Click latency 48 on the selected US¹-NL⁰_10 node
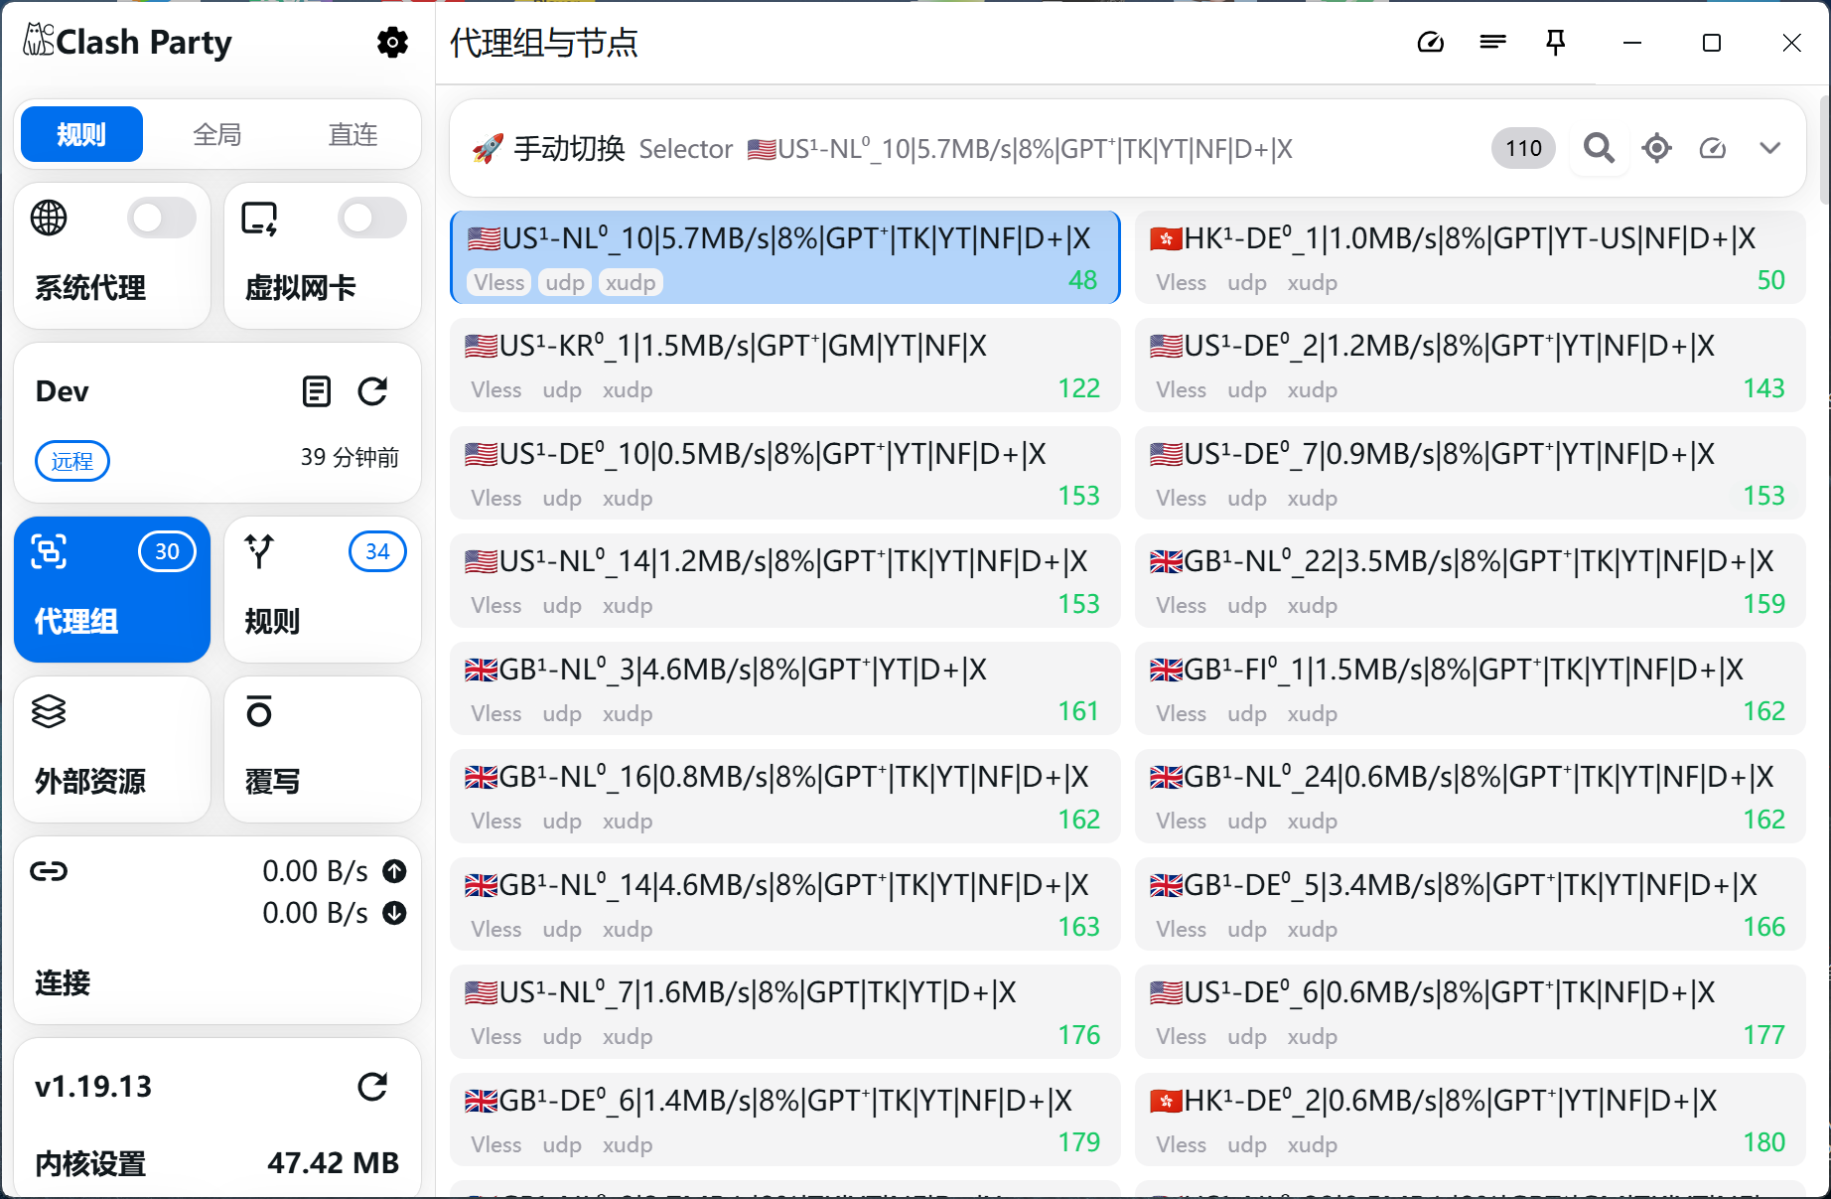The image size is (1831, 1199). (x=1082, y=281)
